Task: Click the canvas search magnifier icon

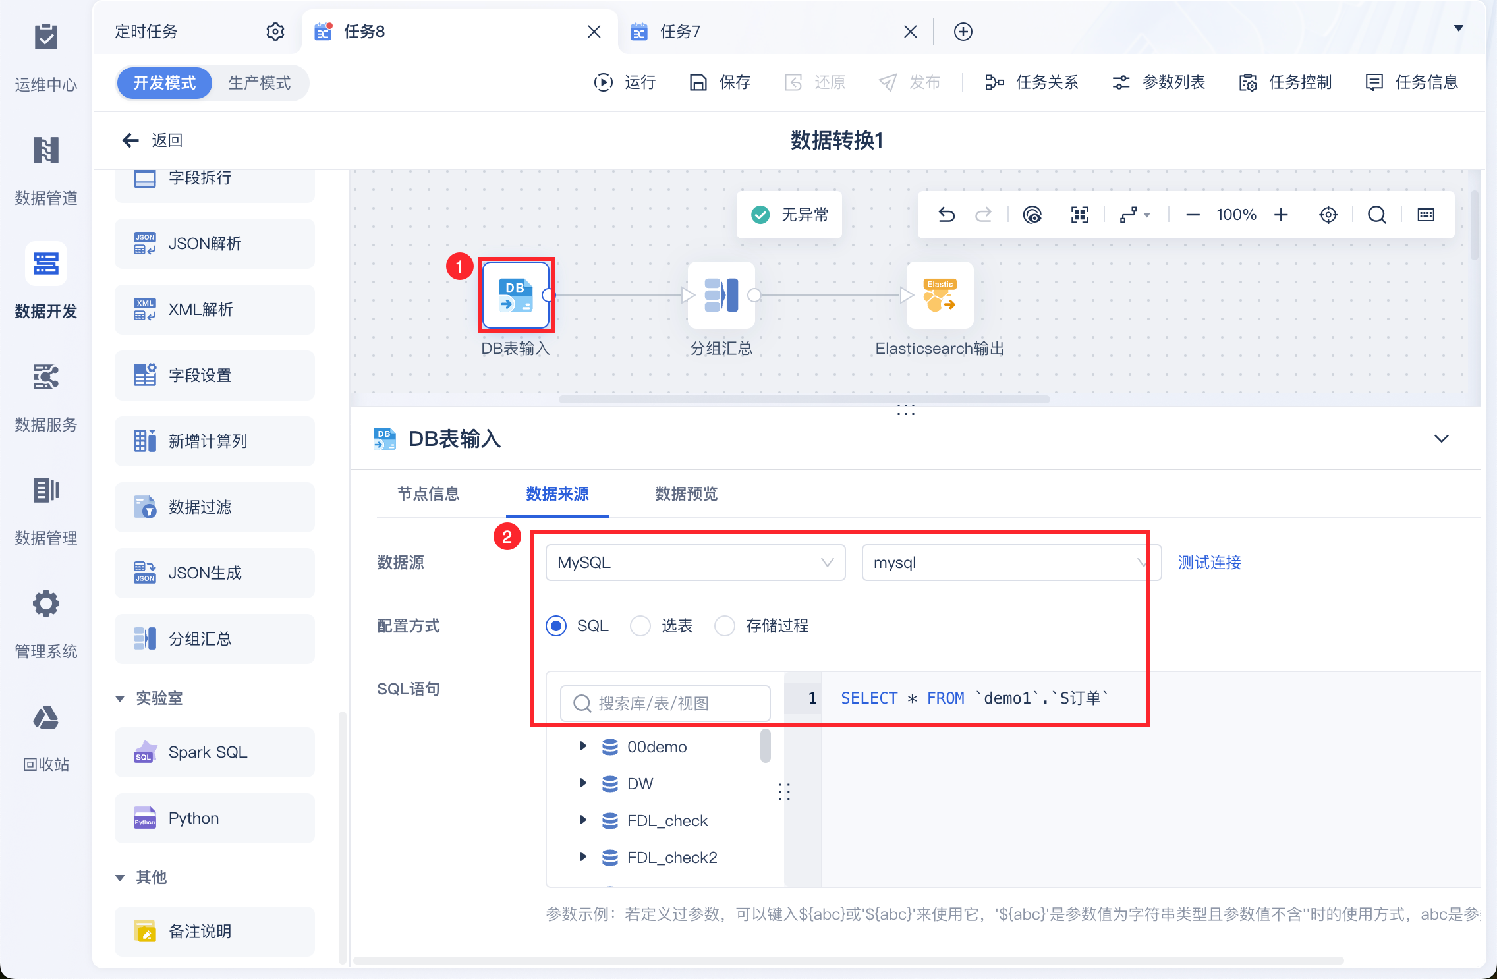Action: [x=1376, y=215]
